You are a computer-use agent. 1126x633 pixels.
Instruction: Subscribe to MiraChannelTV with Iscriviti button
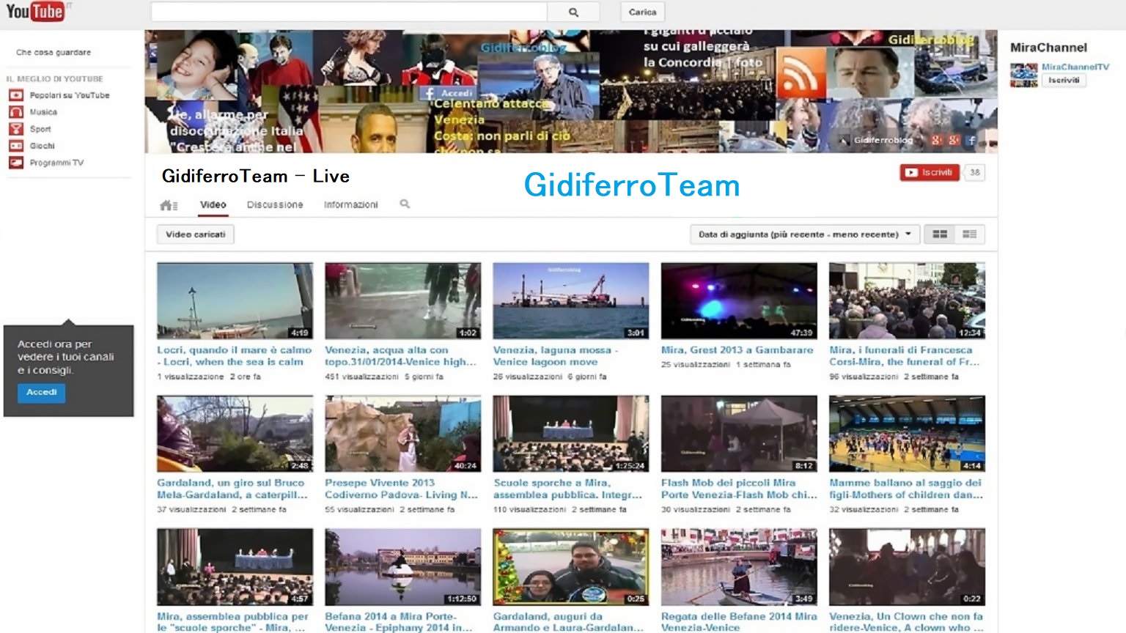pos(1064,81)
